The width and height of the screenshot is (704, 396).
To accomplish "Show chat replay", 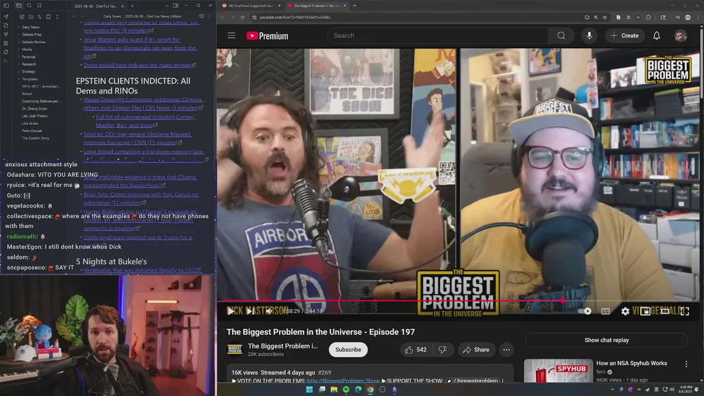I will pyautogui.click(x=607, y=340).
